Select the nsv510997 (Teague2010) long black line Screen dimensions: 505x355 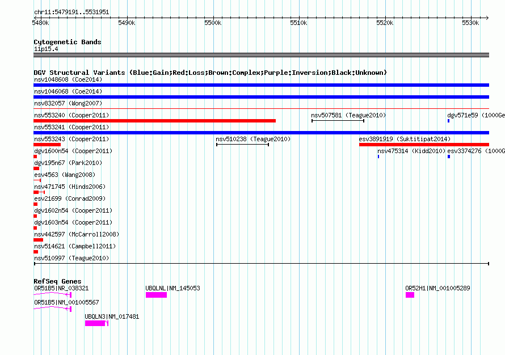click(261, 264)
